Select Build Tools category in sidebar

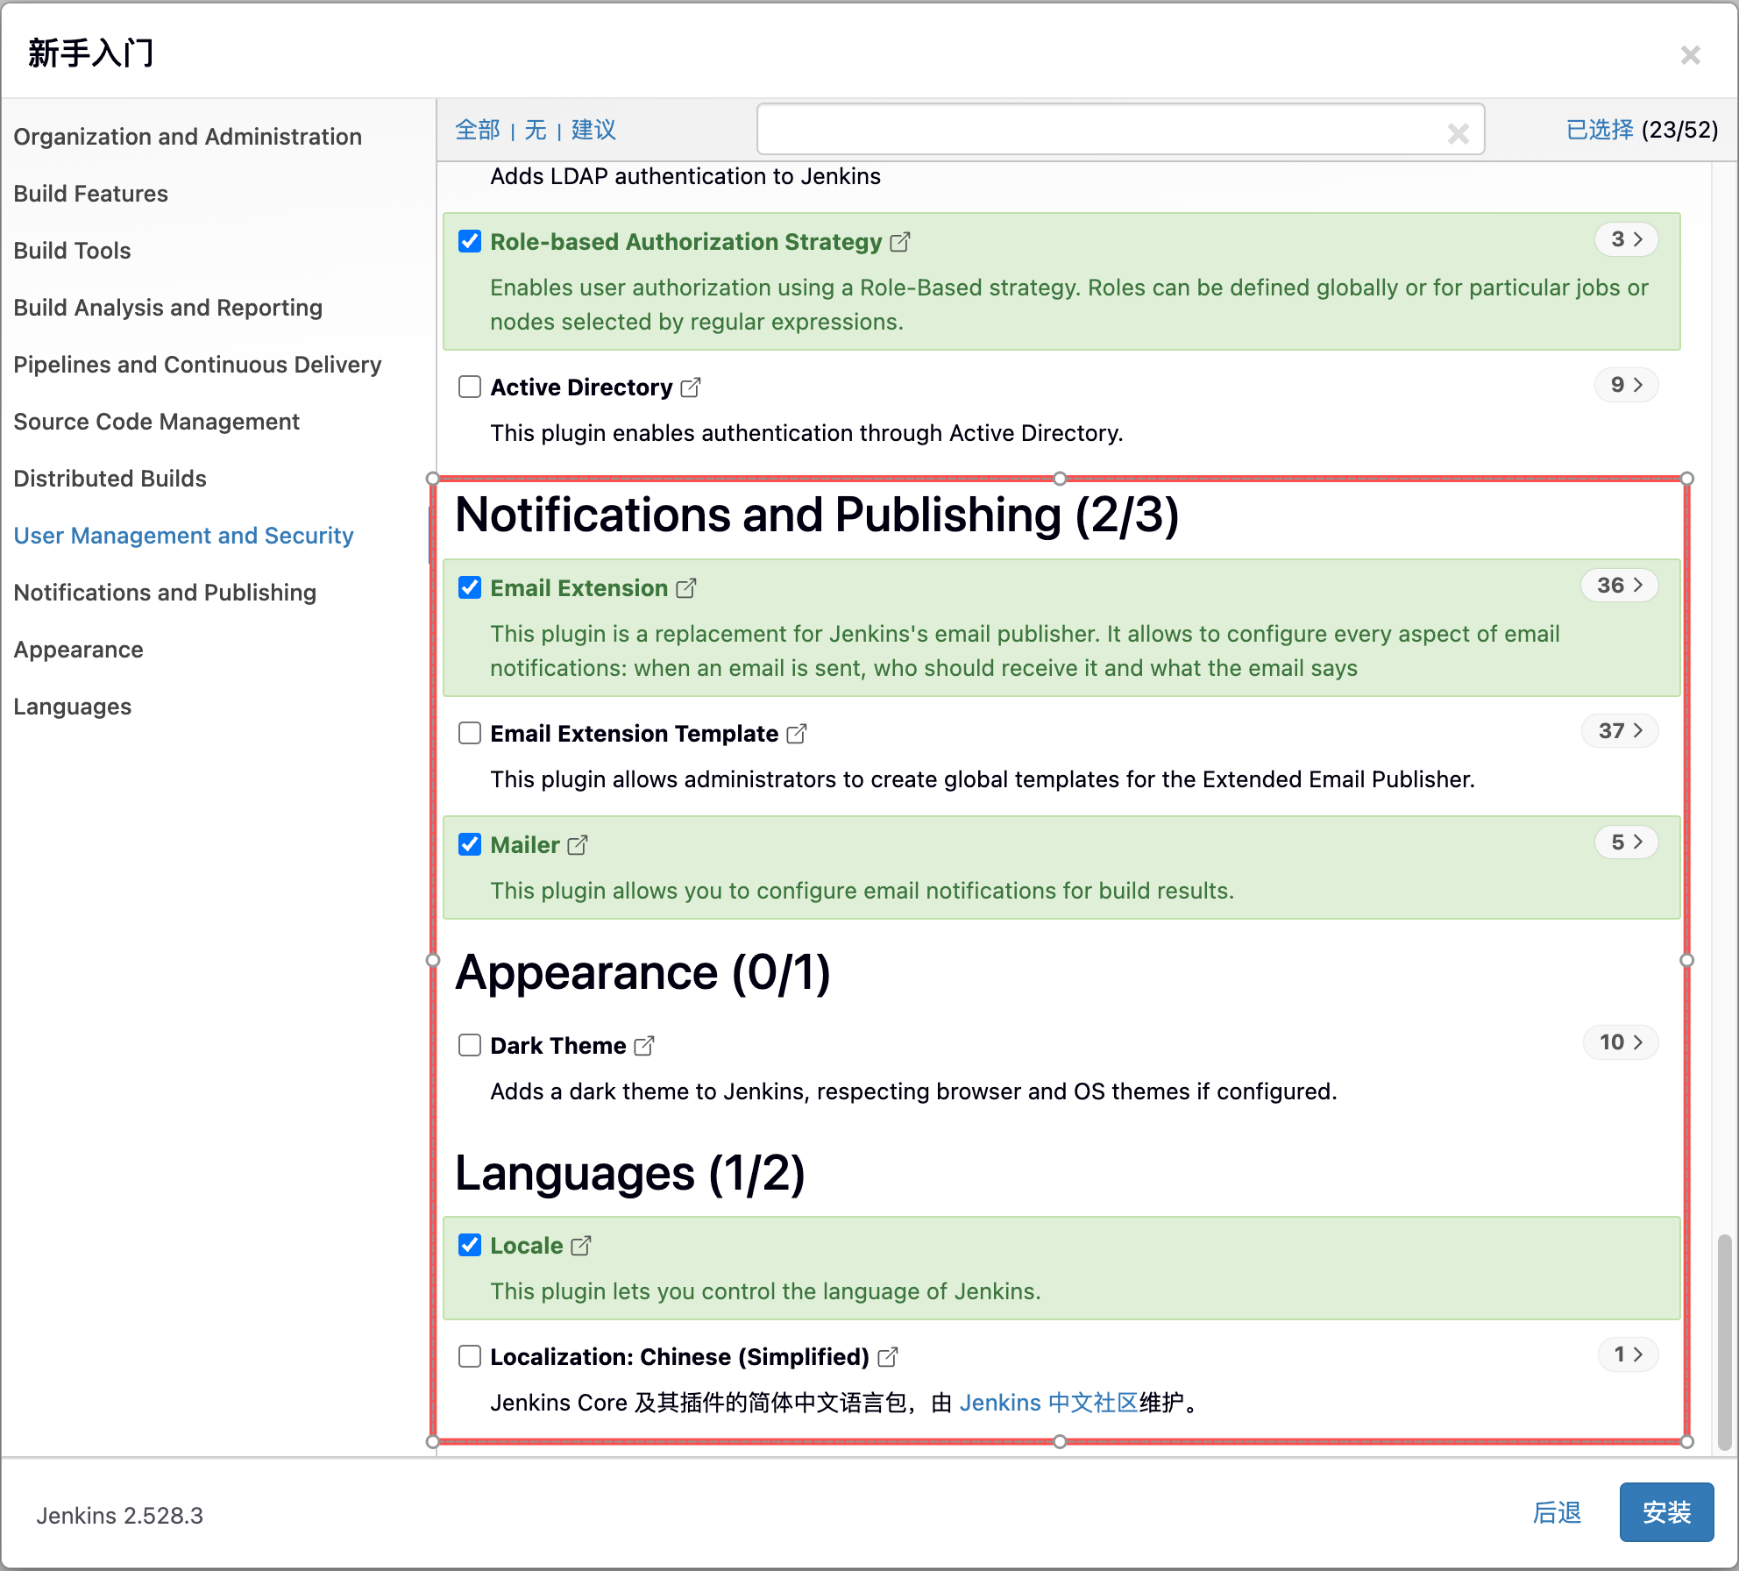73,251
